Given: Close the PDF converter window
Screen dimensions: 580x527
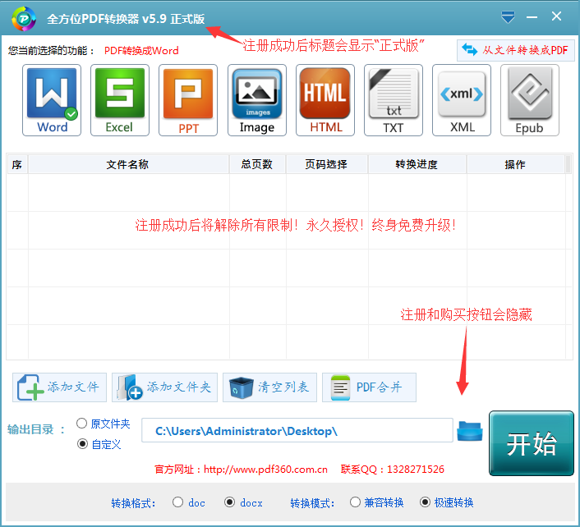Looking at the screenshot, I should point(556,16).
